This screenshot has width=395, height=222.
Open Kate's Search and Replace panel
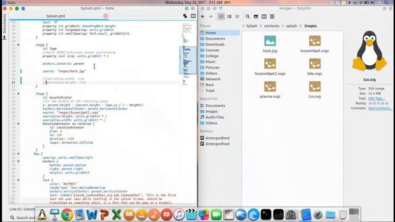coord(23,218)
